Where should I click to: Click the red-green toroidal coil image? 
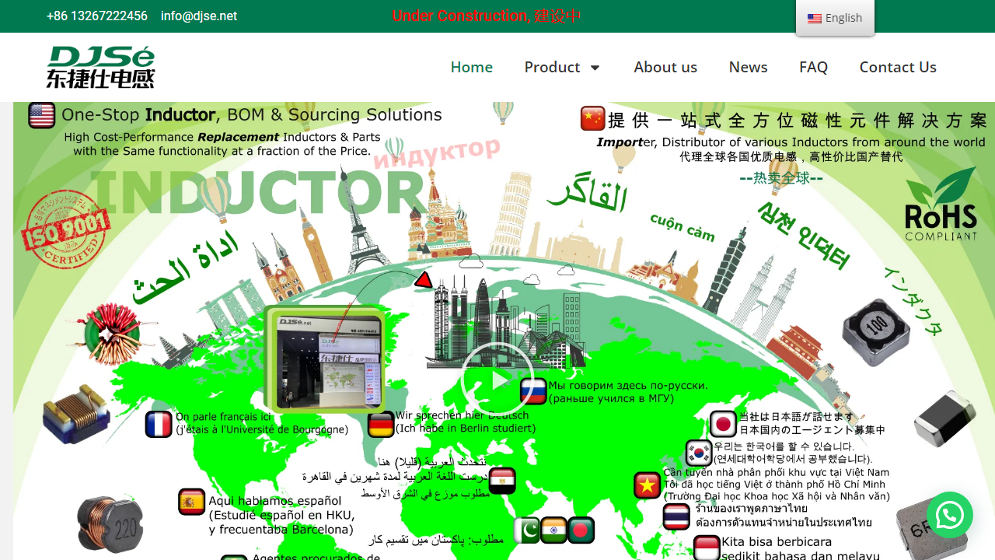click(x=113, y=334)
